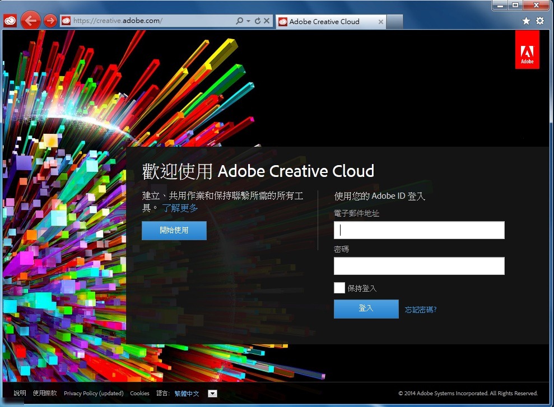Open the 說明 help footer link
Screen dimensions: 554x407
20,393
